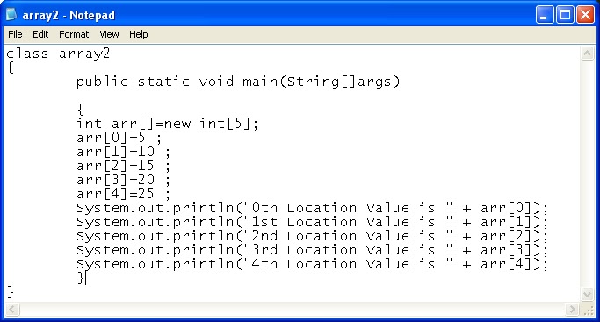Click the vertical scrollbar up arrow

pos(588,54)
